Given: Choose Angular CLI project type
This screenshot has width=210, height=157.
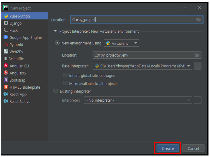Looking at the screenshot, I should pos(25,66).
